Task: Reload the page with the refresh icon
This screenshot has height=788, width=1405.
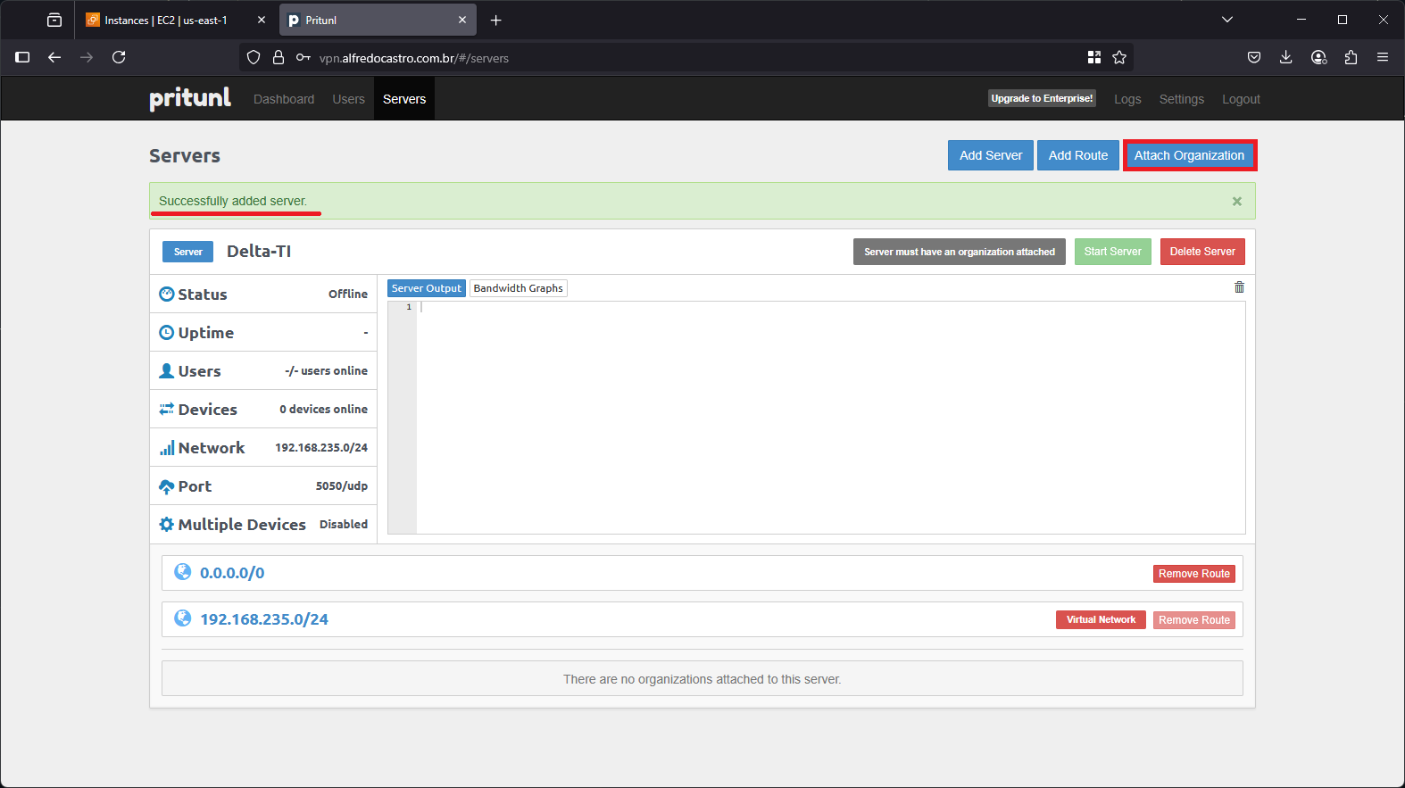Action: pos(119,57)
